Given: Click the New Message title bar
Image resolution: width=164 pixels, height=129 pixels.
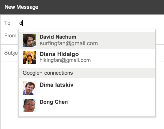Looking at the screenshot, I should coord(82,7).
